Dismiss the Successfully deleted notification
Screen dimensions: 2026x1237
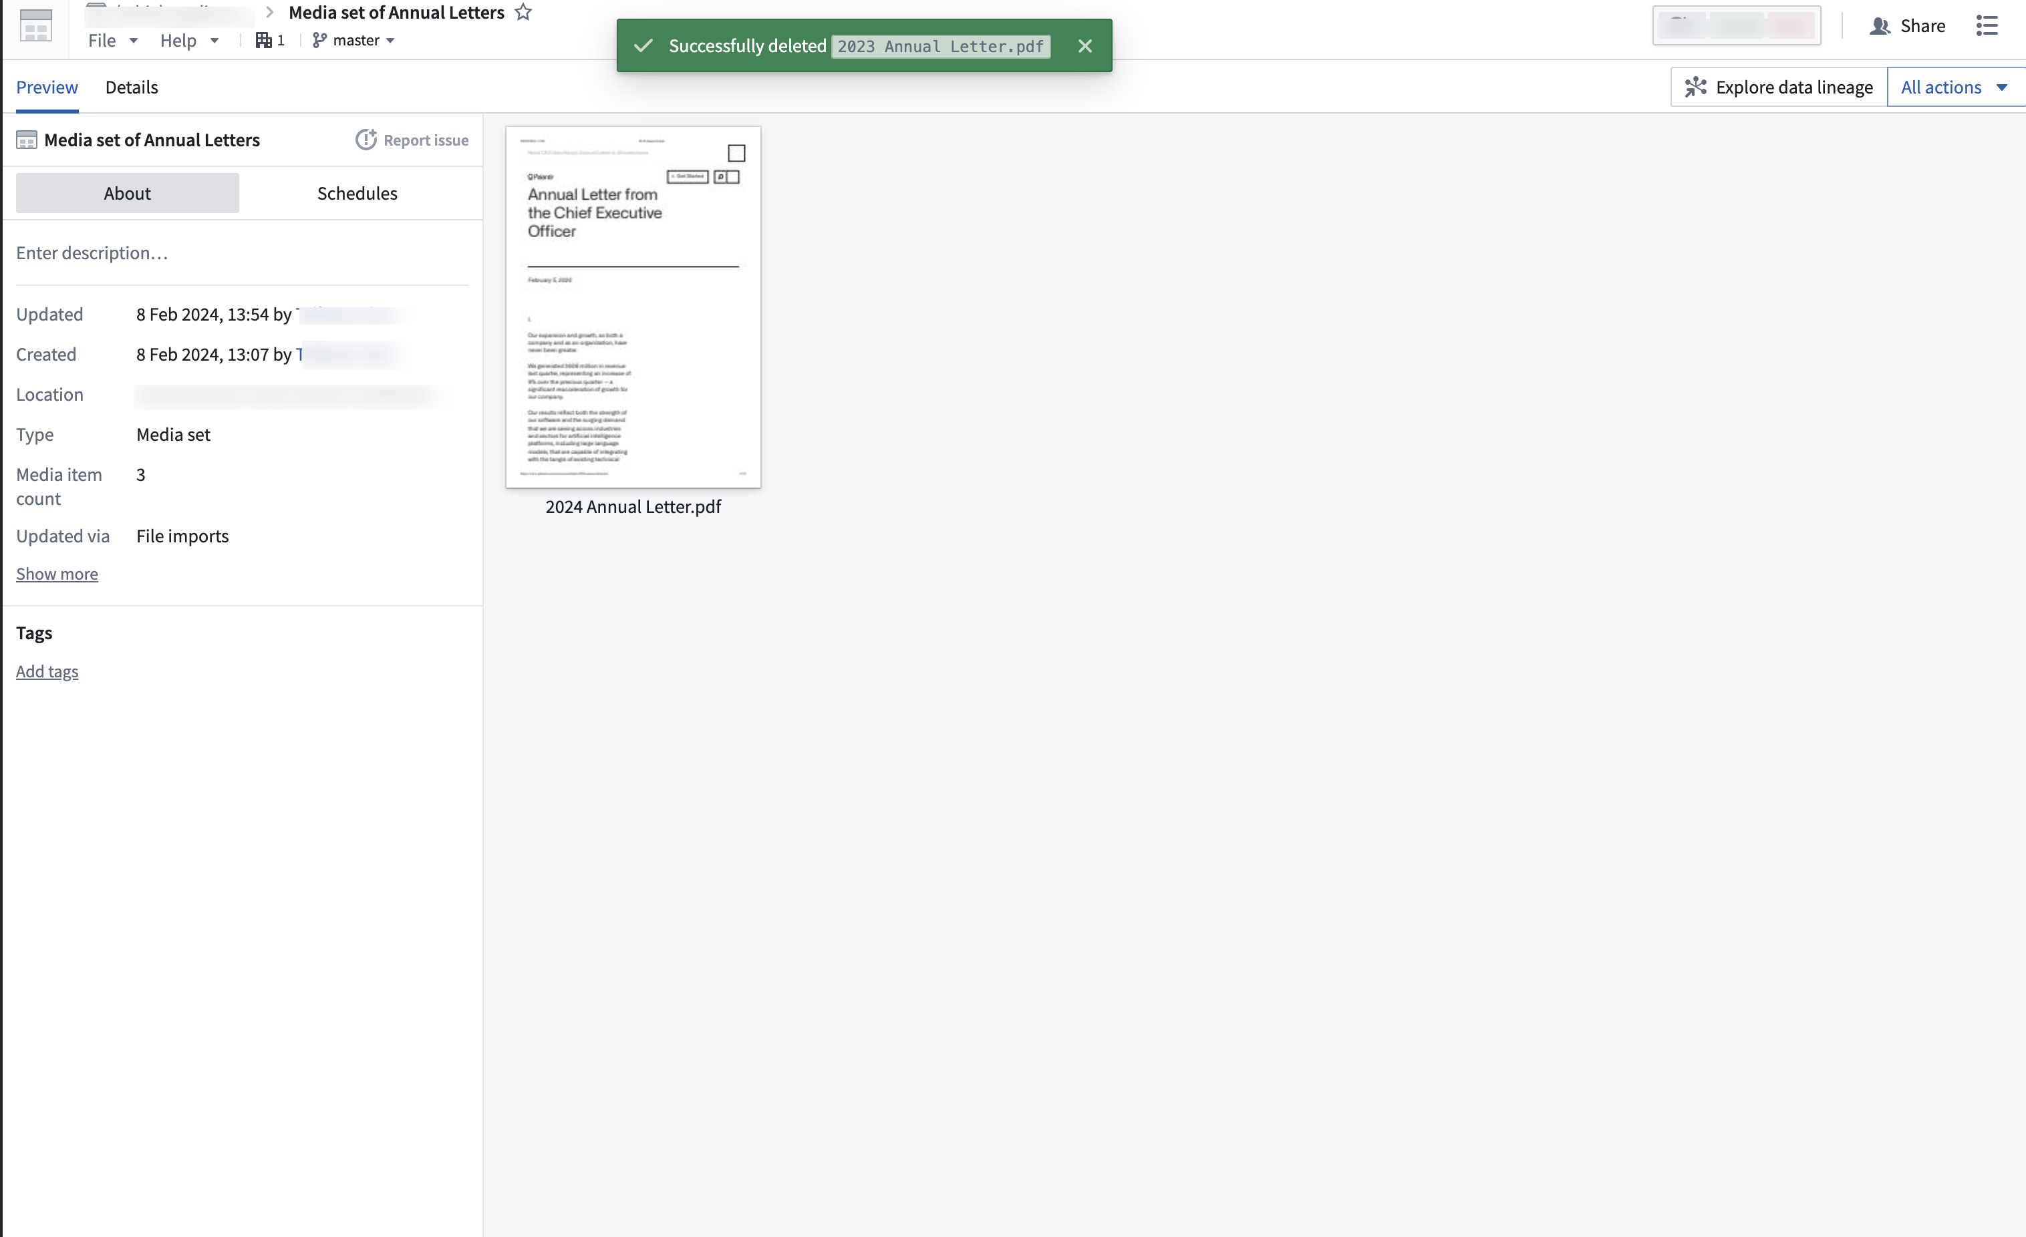(x=1084, y=45)
